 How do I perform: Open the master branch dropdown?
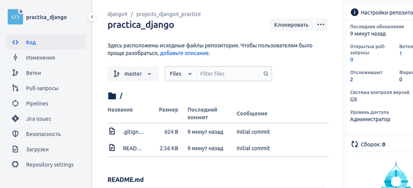(133, 74)
